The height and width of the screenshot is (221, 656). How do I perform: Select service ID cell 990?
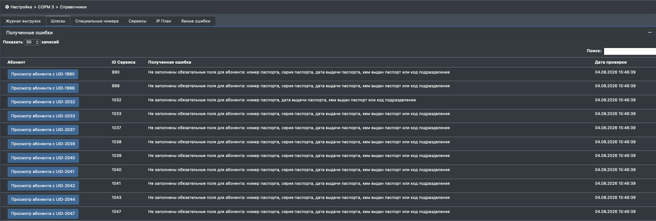[116, 72]
